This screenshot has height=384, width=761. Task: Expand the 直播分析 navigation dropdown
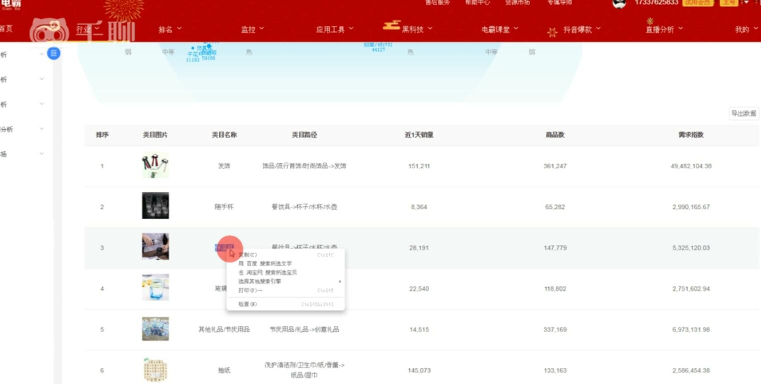[664, 29]
